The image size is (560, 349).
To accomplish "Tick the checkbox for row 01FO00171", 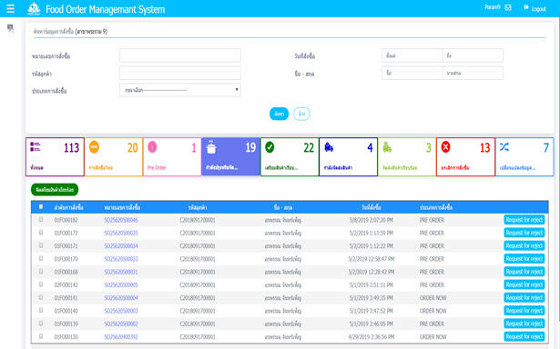I will click(x=41, y=245).
